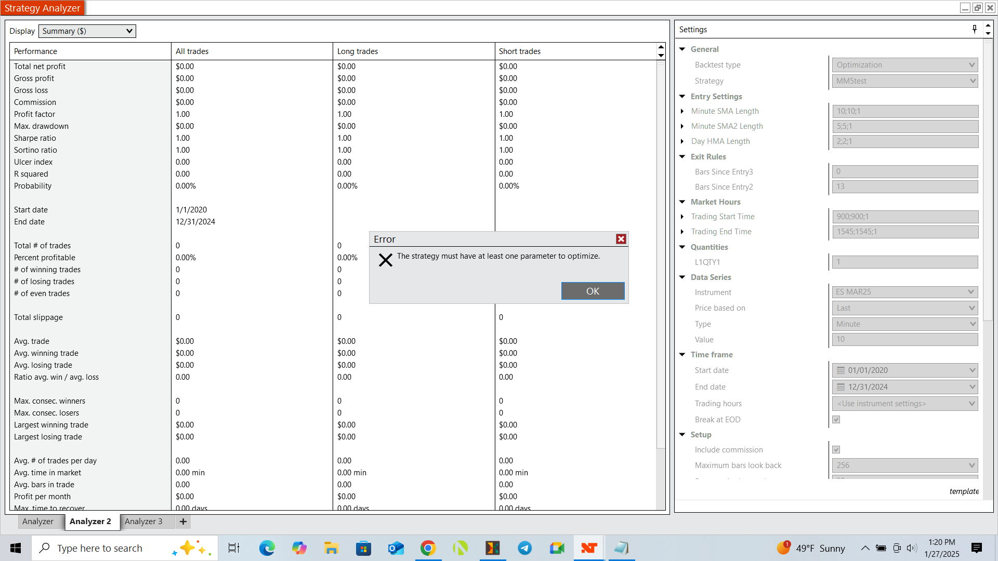
Task: Open Microsoft Edge from the taskbar
Action: tap(267, 548)
